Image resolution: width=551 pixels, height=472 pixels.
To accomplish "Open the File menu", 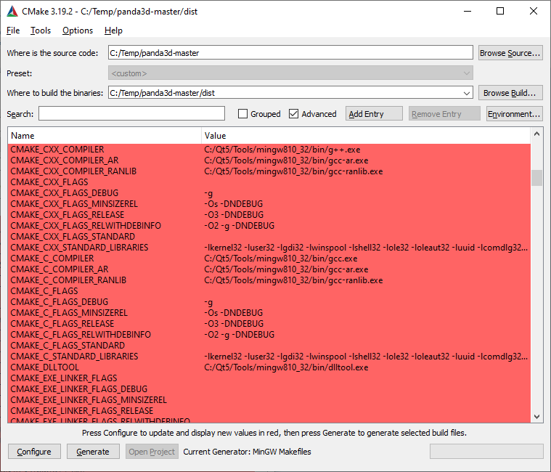I will click(x=13, y=30).
